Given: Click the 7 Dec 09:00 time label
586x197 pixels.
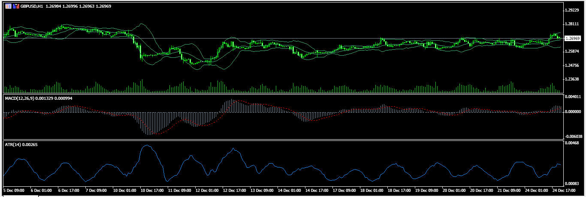Looking at the screenshot, I should point(96,190).
